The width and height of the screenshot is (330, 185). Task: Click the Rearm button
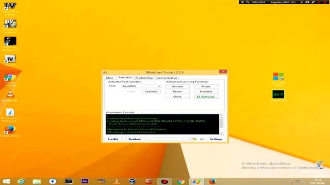tap(177, 91)
